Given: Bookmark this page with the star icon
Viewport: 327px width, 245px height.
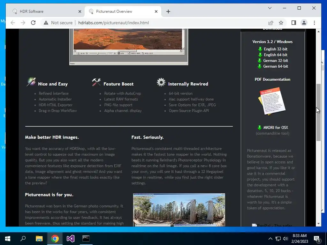Looking at the screenshot, I should tap(281, 23).
